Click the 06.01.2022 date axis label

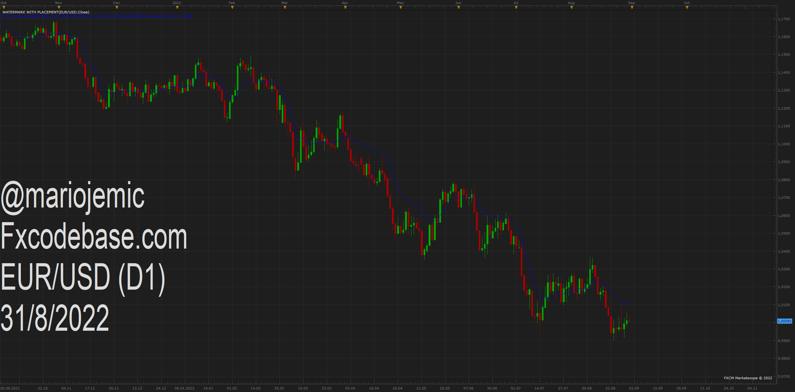click(x=185, y=388)
